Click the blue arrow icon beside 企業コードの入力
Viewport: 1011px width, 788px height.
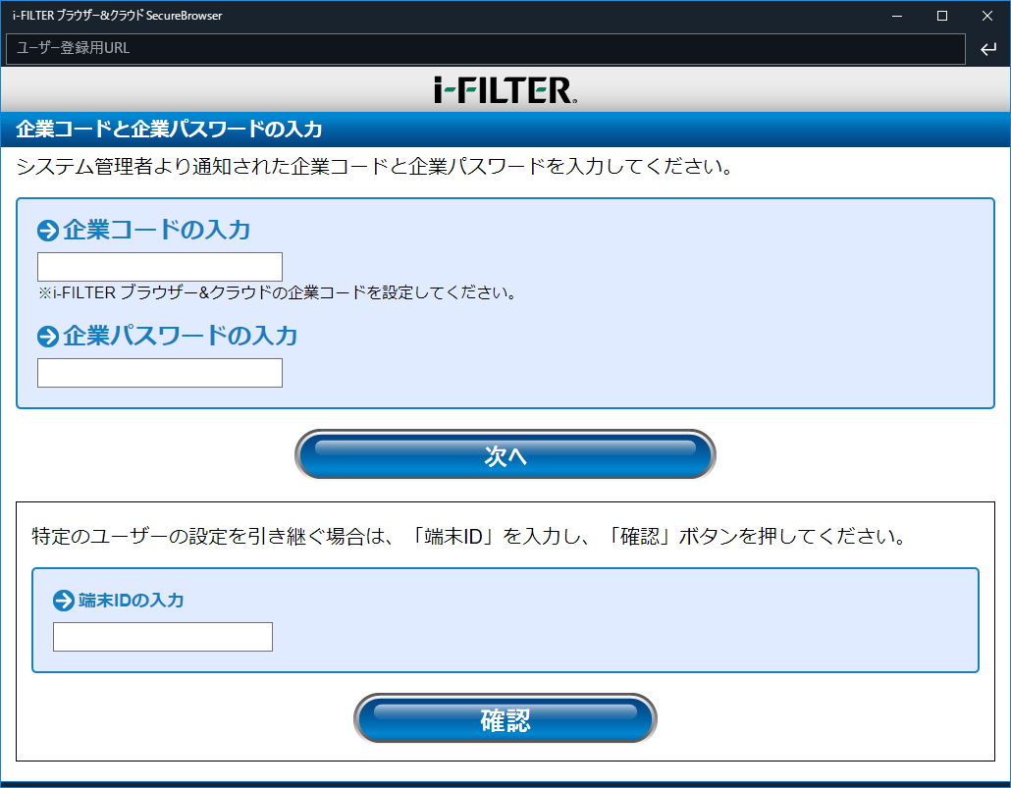pyautogui.click(x=46, y=231)
